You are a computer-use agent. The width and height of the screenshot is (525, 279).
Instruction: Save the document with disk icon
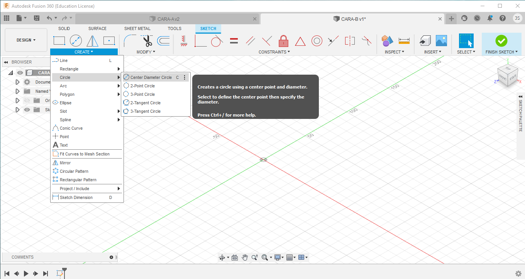pyautogui.click(x=37, y=18)
